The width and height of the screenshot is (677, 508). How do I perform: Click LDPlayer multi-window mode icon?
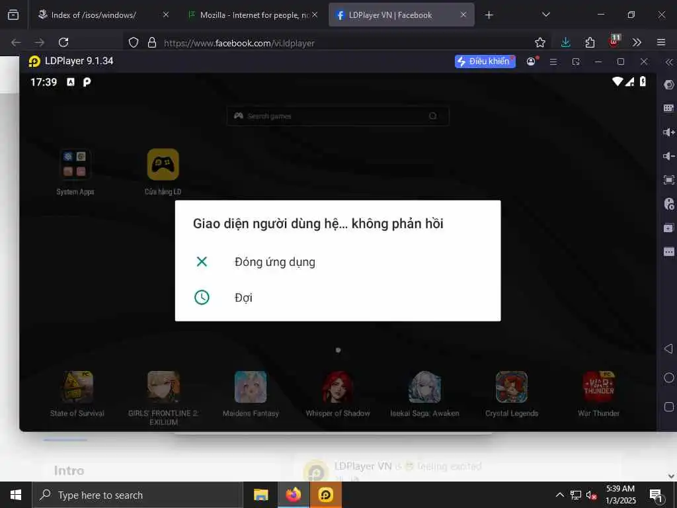[576, 62]
